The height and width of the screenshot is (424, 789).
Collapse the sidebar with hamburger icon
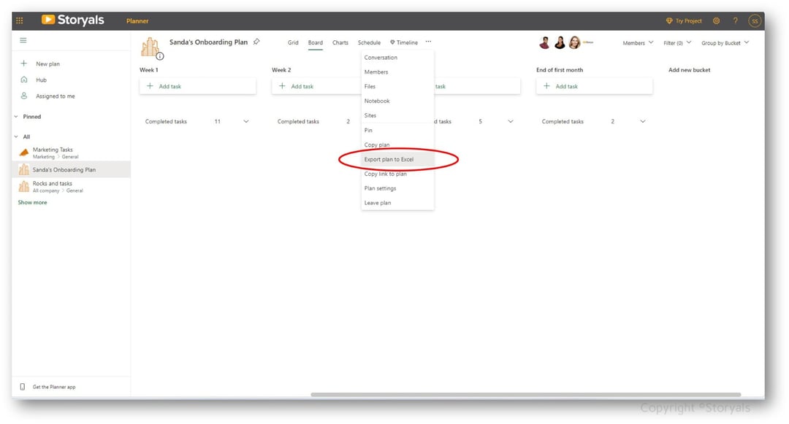[23, 40]
